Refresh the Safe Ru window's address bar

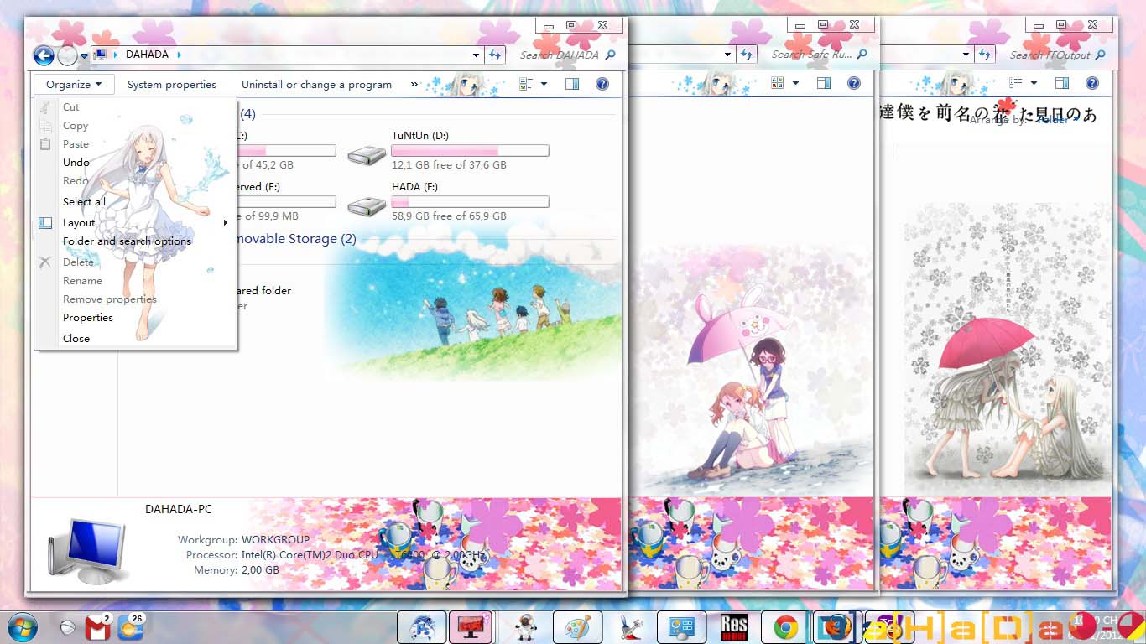(747, 55)
